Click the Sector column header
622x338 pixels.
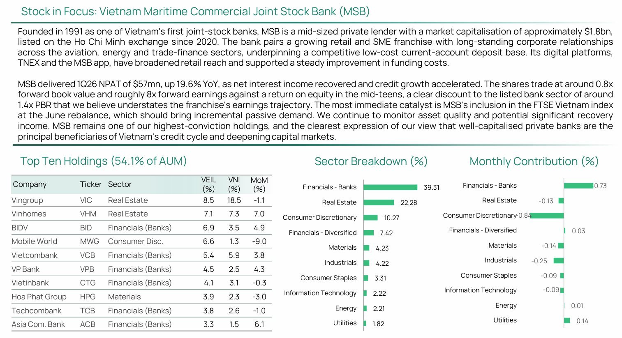coord(120,184)
